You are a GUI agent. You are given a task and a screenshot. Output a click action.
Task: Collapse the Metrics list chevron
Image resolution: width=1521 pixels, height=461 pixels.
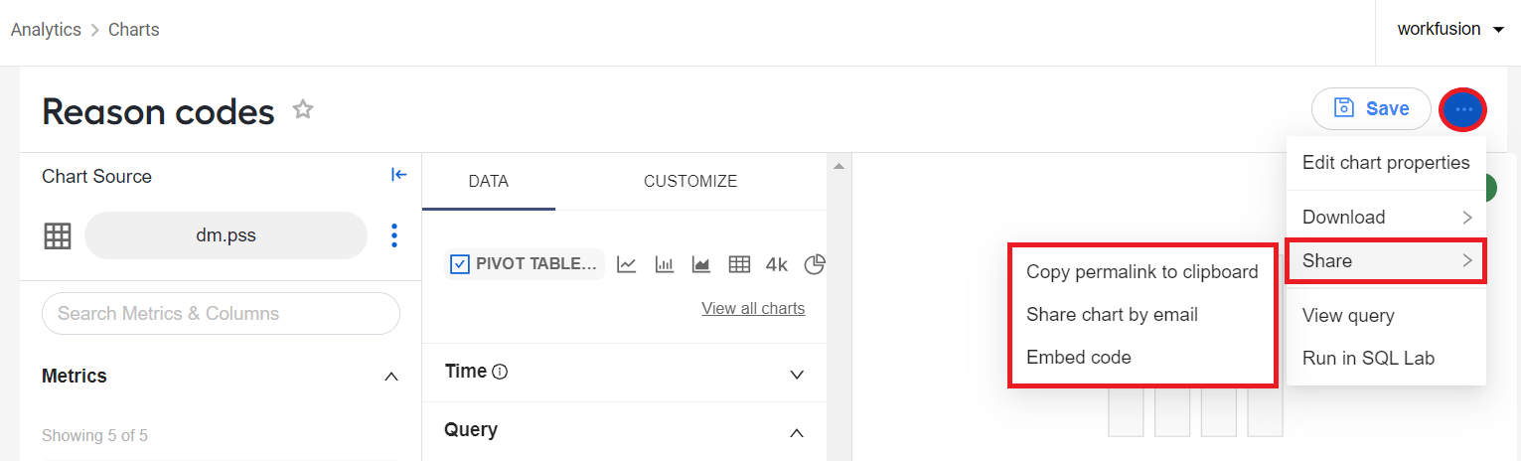coord(391,377)
